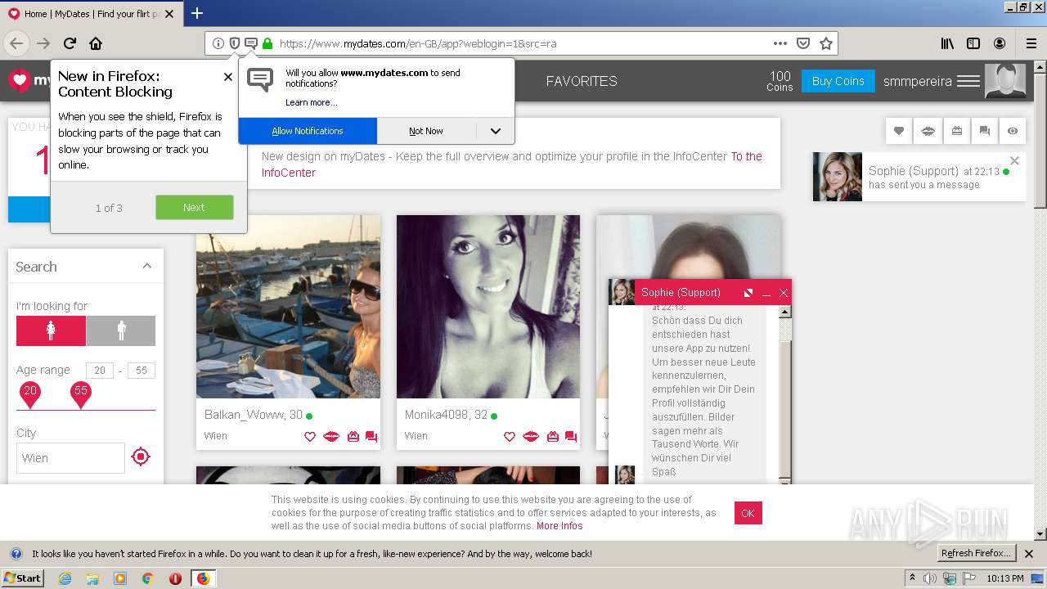Image resolution: width=1047 pixels, height=589 pixels.
Task: Open a new browser tab
Action: tap(197, 13)
